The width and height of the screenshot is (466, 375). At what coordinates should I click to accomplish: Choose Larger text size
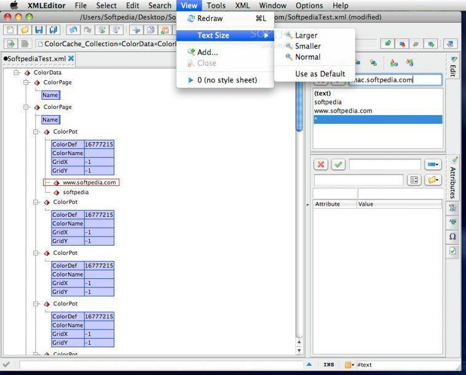(314, 35)
